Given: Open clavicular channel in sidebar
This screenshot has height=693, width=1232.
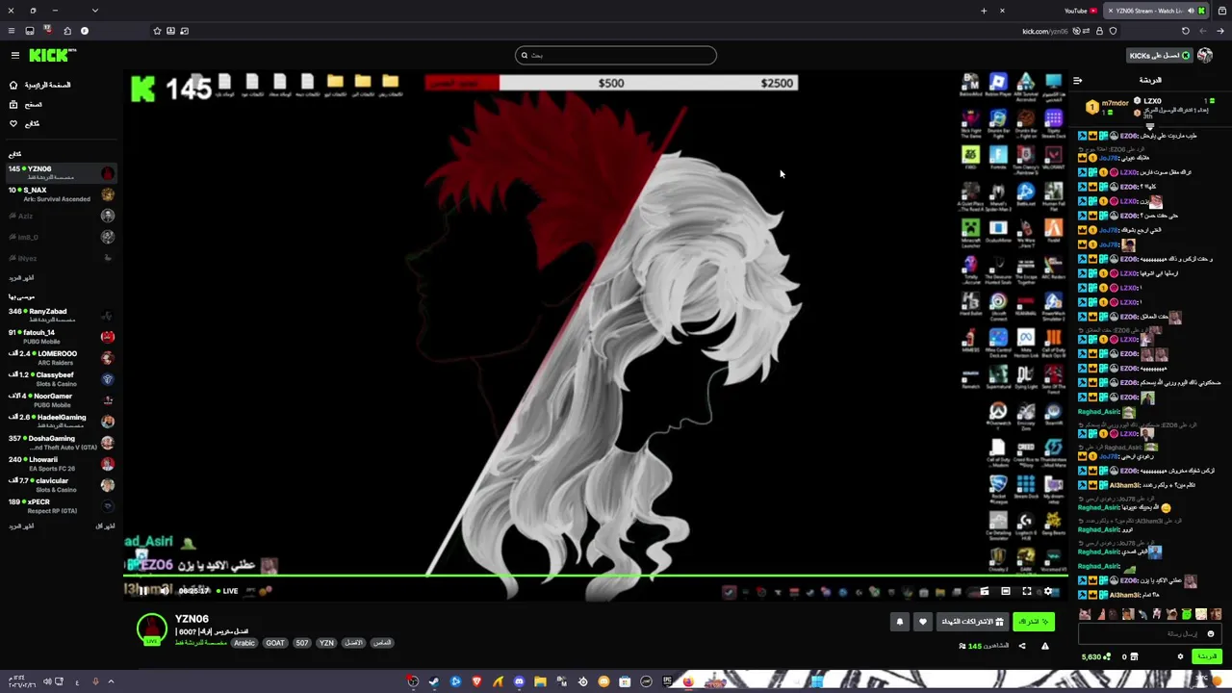Looking at the screenshot, I should click(62, 485).
